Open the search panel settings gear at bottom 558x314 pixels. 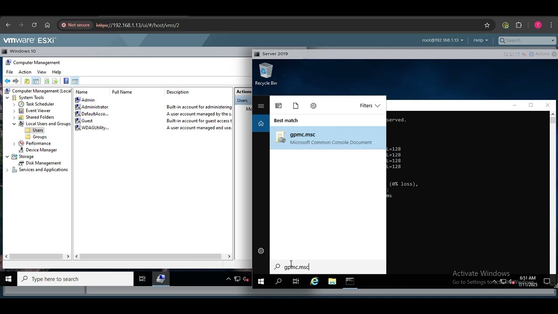261,251
